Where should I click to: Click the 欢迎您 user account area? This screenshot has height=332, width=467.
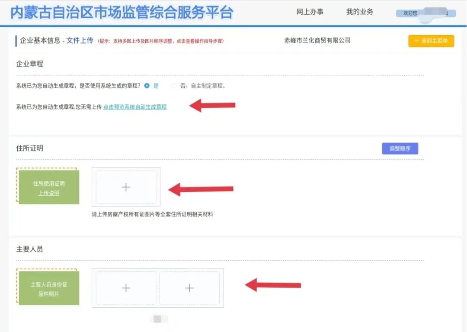coord(425,13)
